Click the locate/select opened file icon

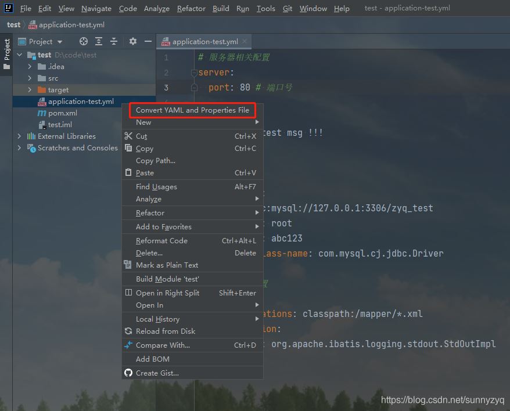click(x=84, y=41)
